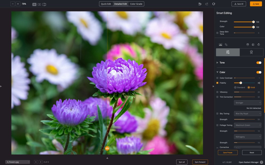Expand the Tone section
The image size is (265, 165).
[217, 63]
